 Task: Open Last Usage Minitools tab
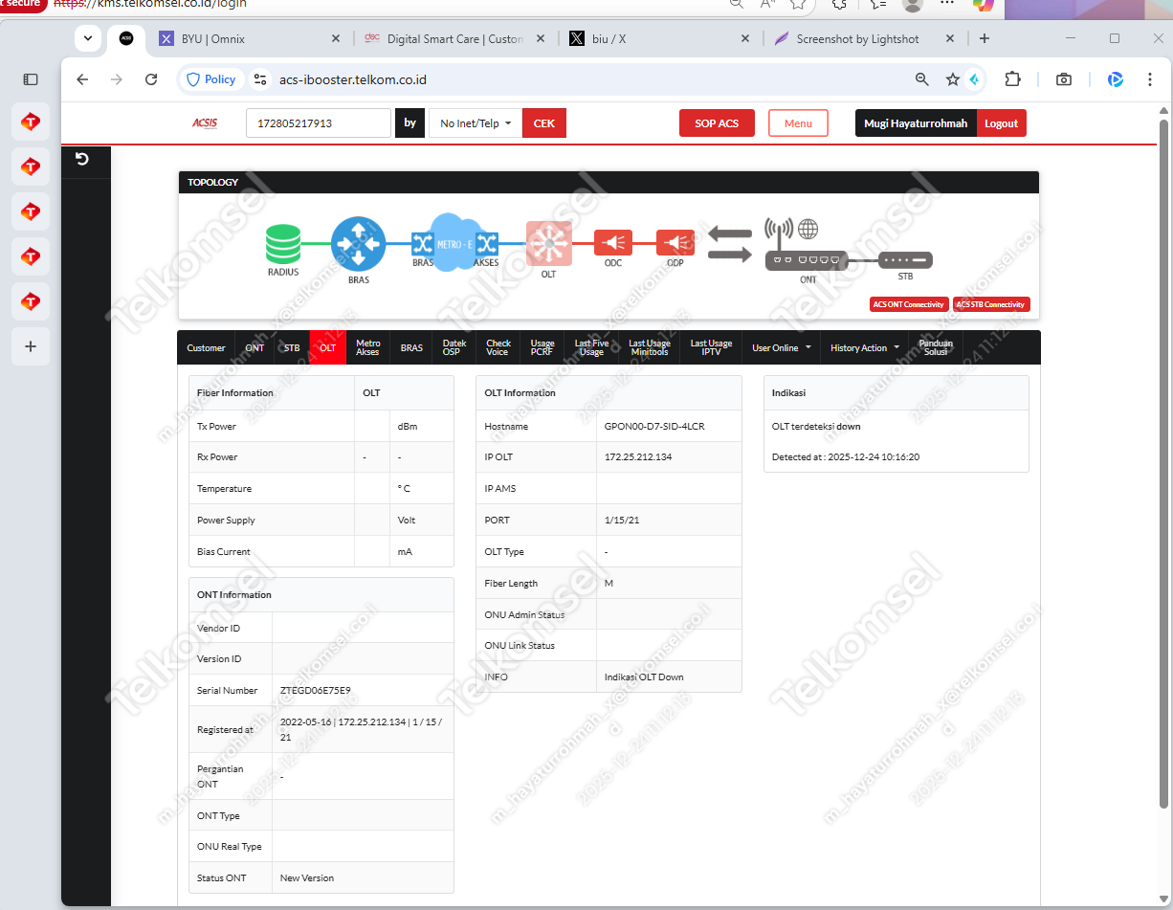(x=650, y=347)
